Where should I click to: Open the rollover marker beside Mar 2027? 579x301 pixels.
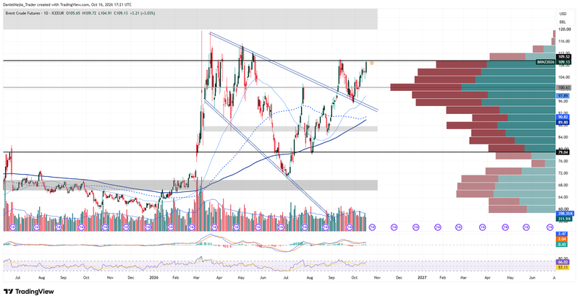point(459,227)
